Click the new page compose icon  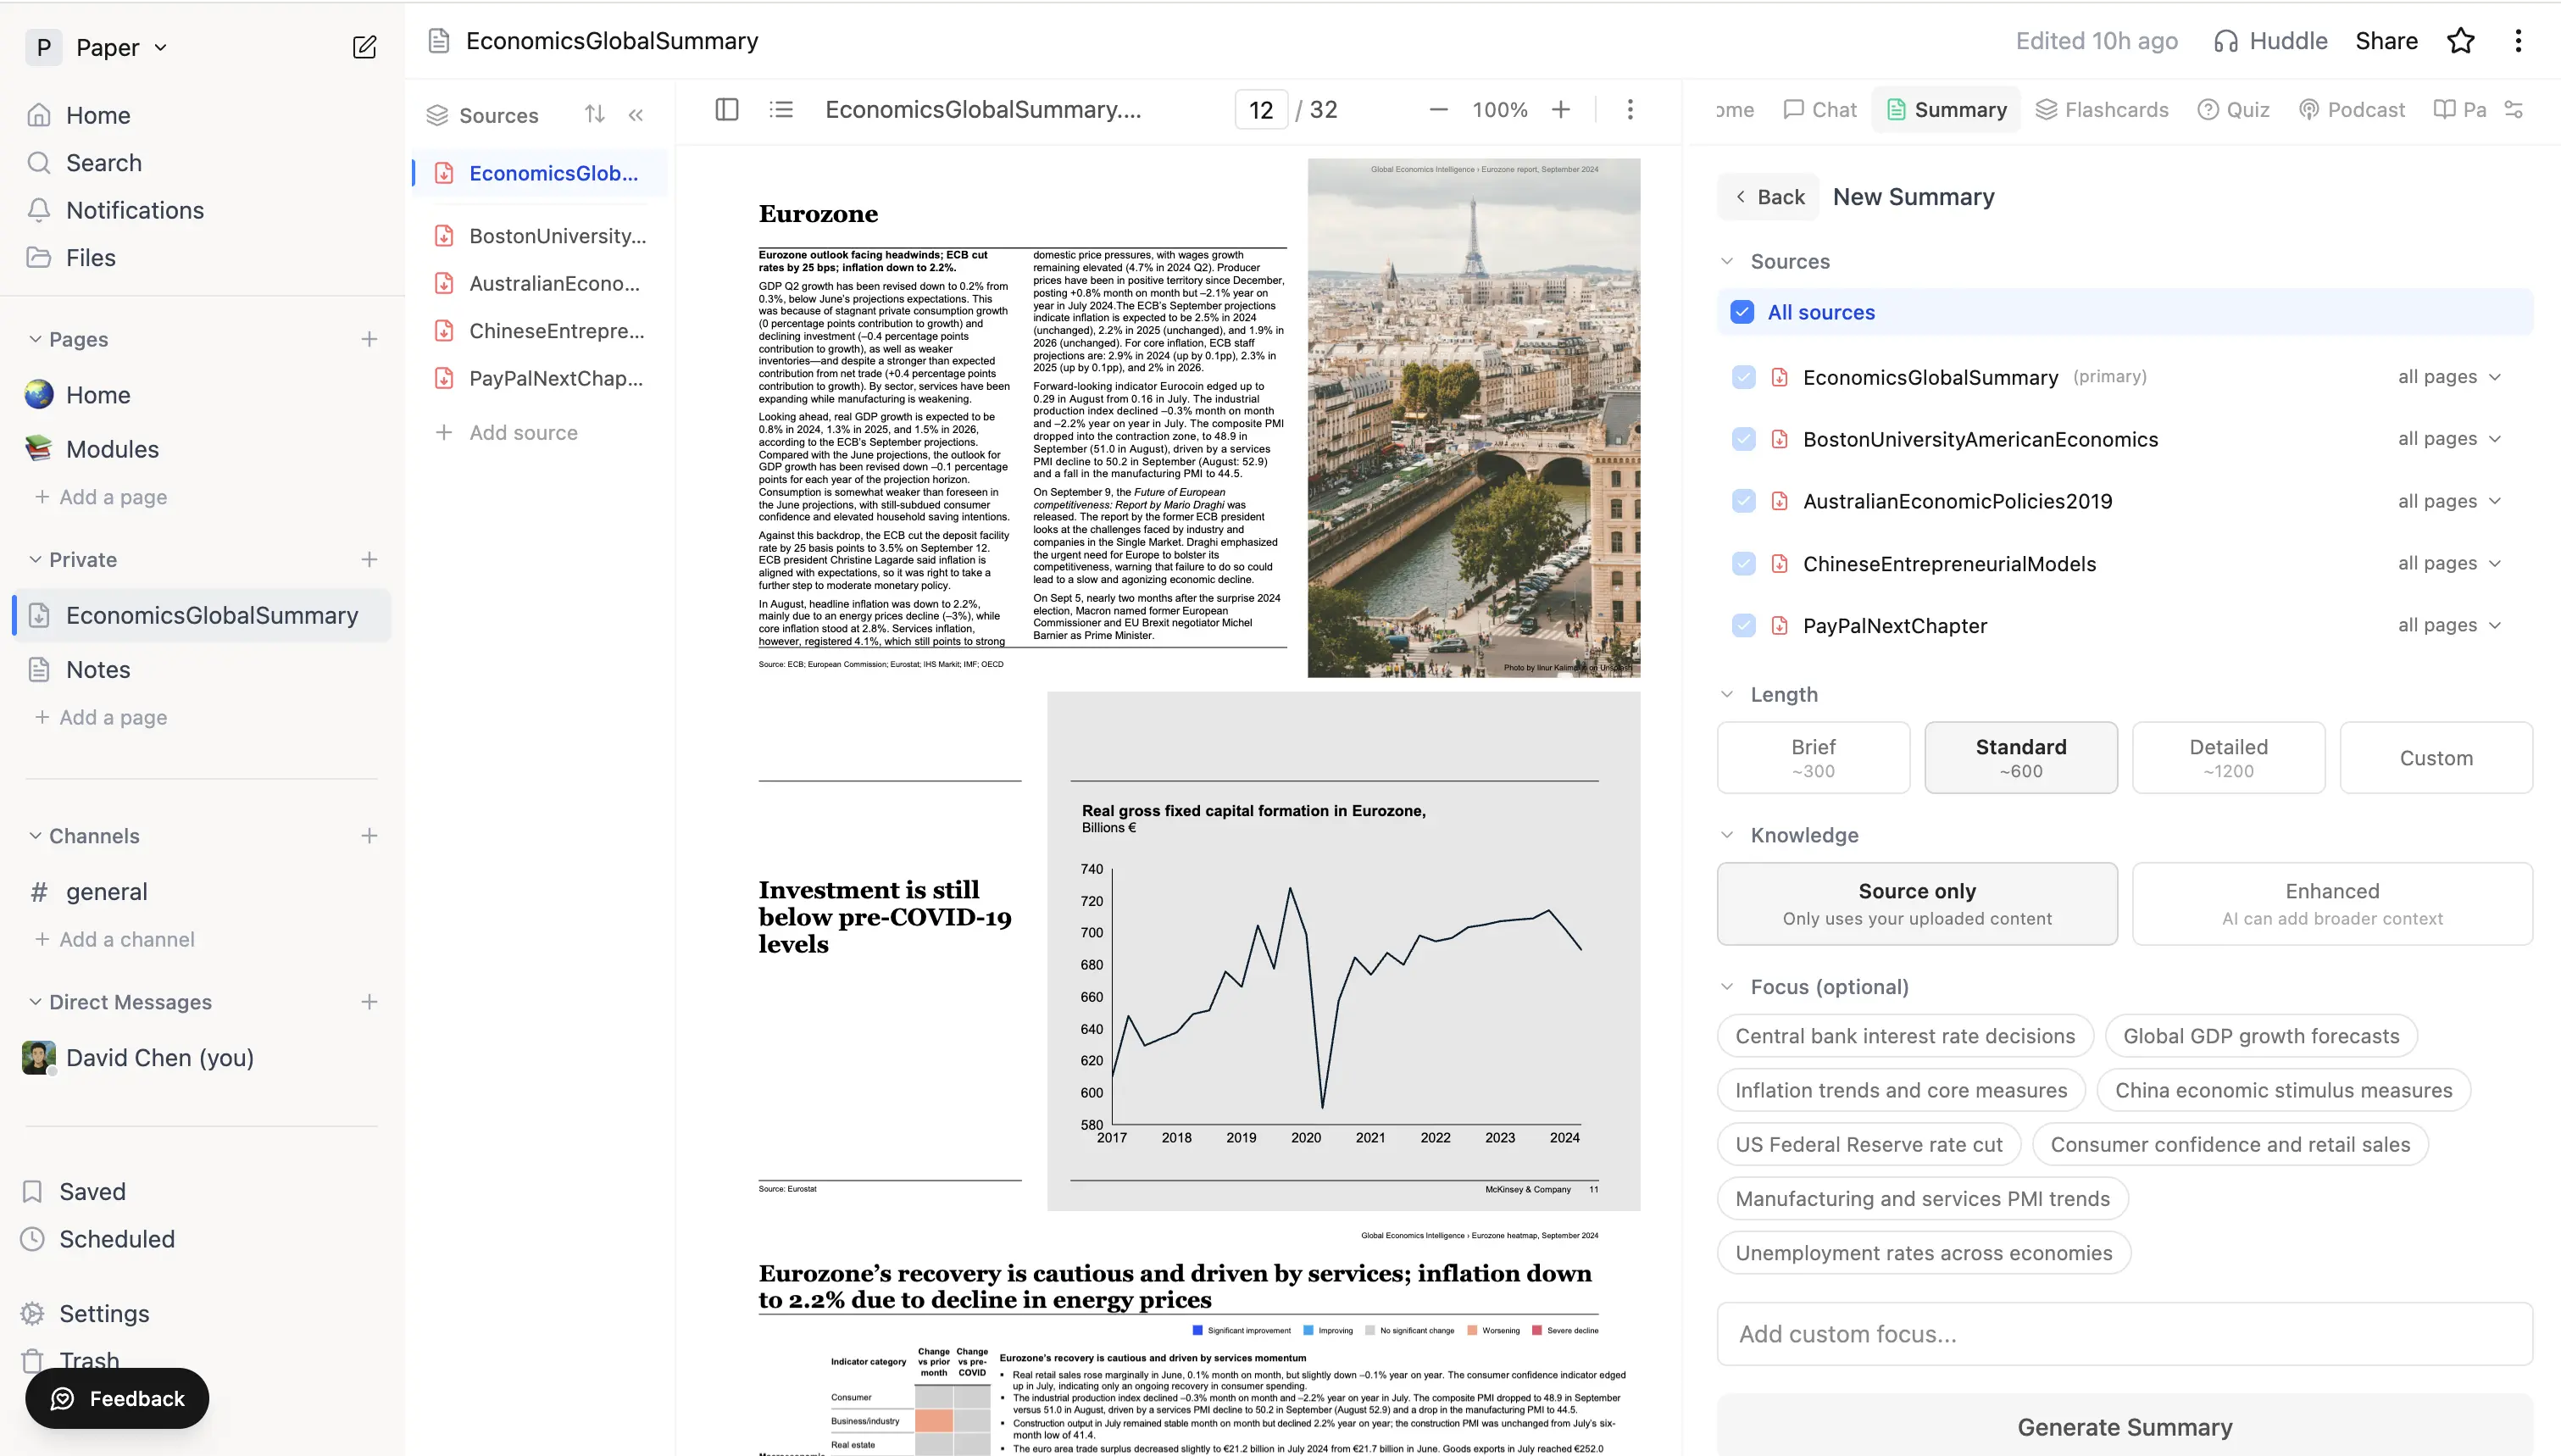click(365, 47)
